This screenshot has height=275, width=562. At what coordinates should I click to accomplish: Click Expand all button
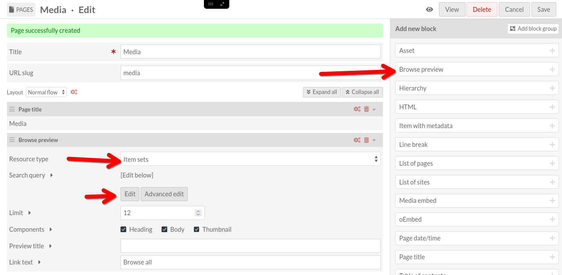click(x=322, y=92)
